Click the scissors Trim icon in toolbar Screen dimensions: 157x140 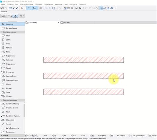(77, 8)
